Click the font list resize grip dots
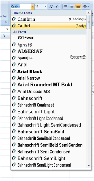This screenshot has width=94, height=181. tap(51, 169)
